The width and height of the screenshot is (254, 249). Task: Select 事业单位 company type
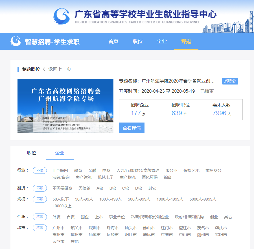(x=117, y=217)
